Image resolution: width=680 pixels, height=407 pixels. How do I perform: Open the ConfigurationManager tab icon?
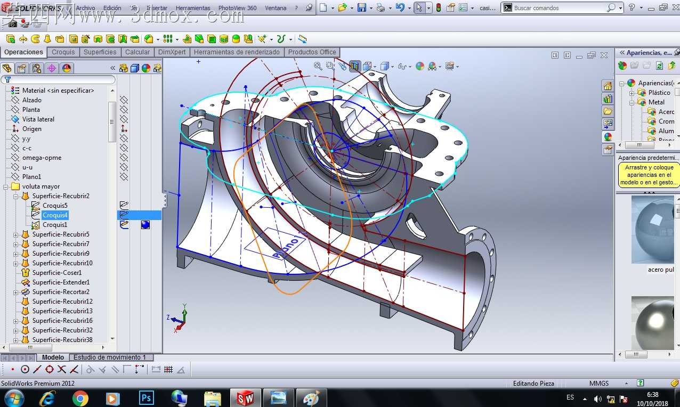point(37,68)
